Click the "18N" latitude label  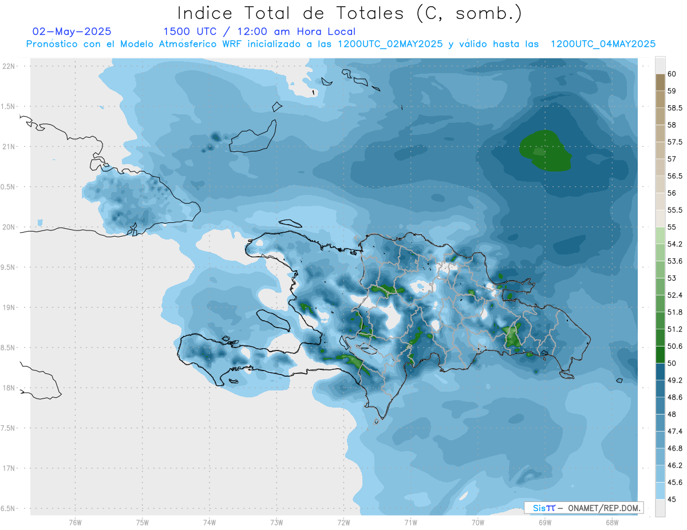point(9,388)
